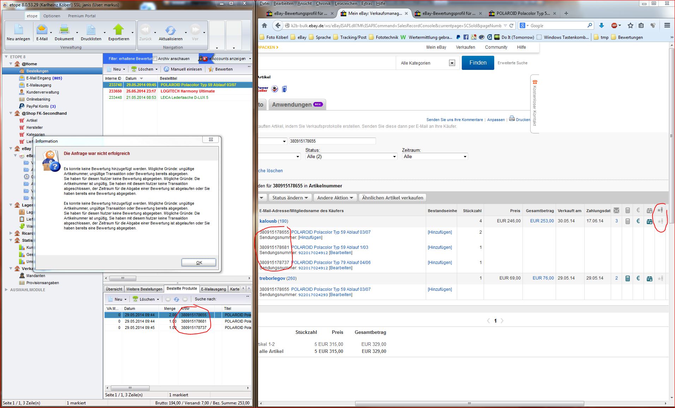Click the Neu anlegen toolbar icon
Viewport: 675px width, 408px height.
point(18,30)
